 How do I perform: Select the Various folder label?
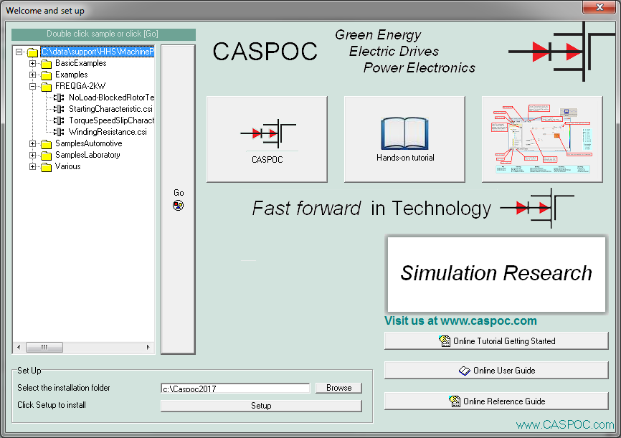67,166
